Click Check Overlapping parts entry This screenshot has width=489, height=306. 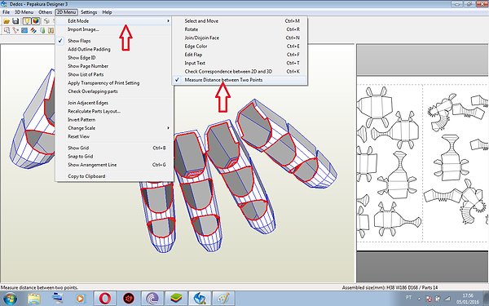pos(114,91)
